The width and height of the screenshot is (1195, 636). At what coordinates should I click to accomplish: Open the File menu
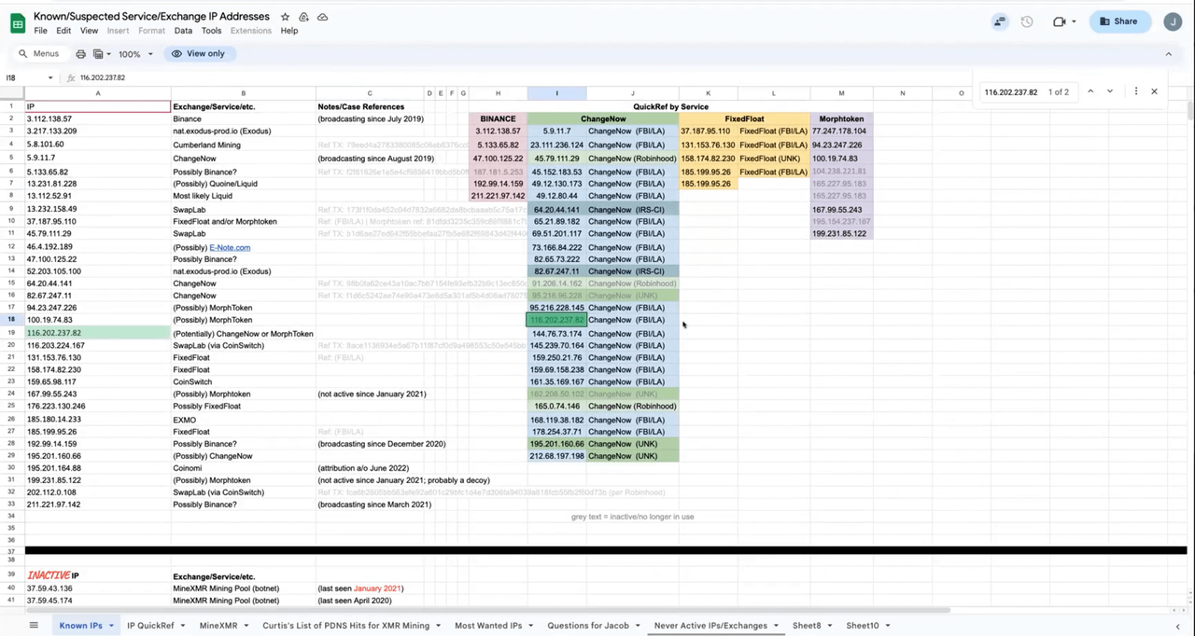(x=41, y=31)
